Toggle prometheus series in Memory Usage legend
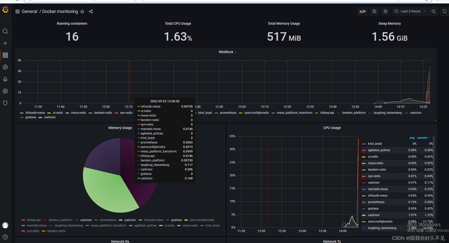This screenshot has width=449, height=243. coord(108,220)
